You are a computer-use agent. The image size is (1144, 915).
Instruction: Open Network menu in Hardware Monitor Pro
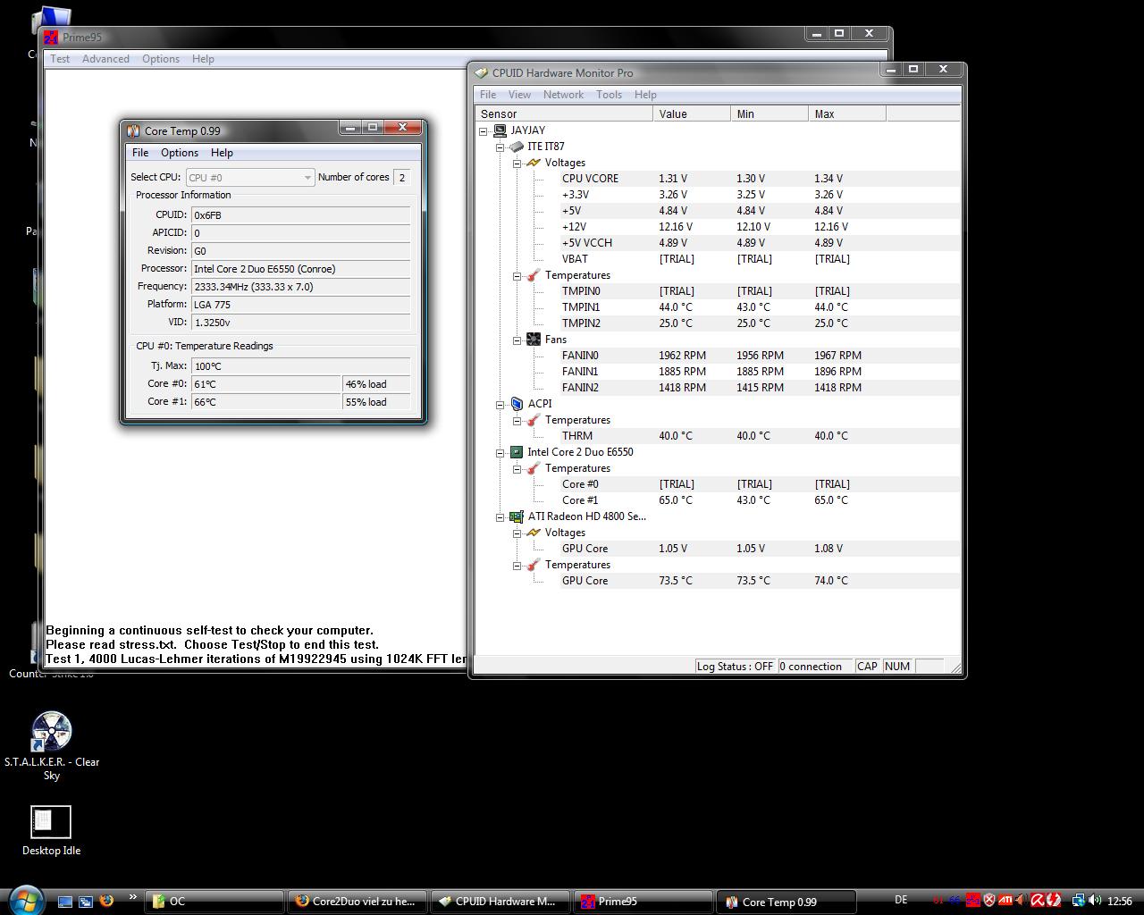pyautogui.click(x=563, y=95)
